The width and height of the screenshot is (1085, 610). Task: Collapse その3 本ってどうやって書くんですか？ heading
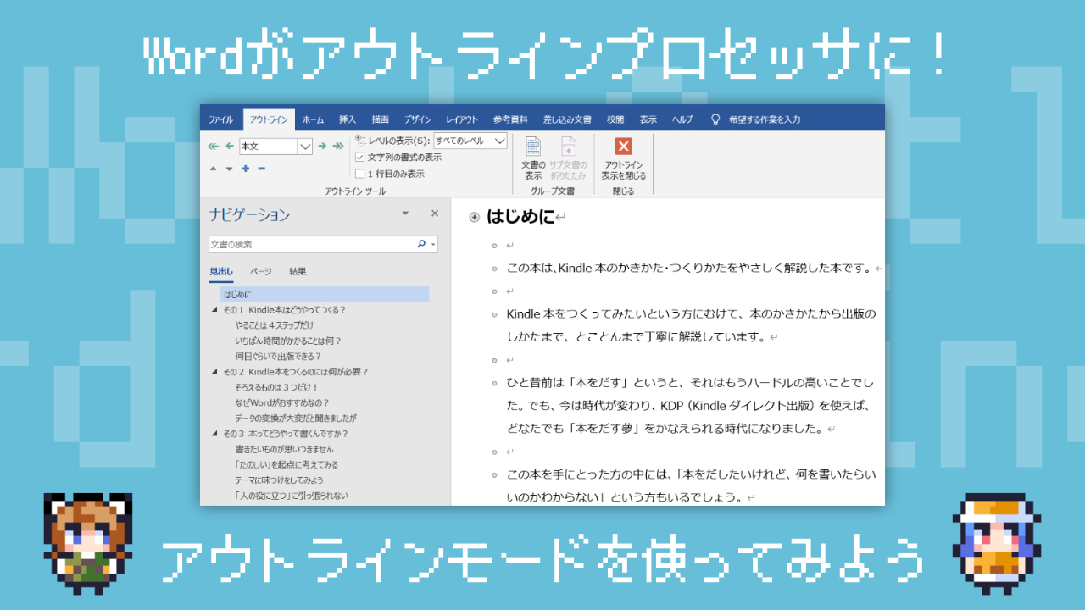(x=214, y=433)
